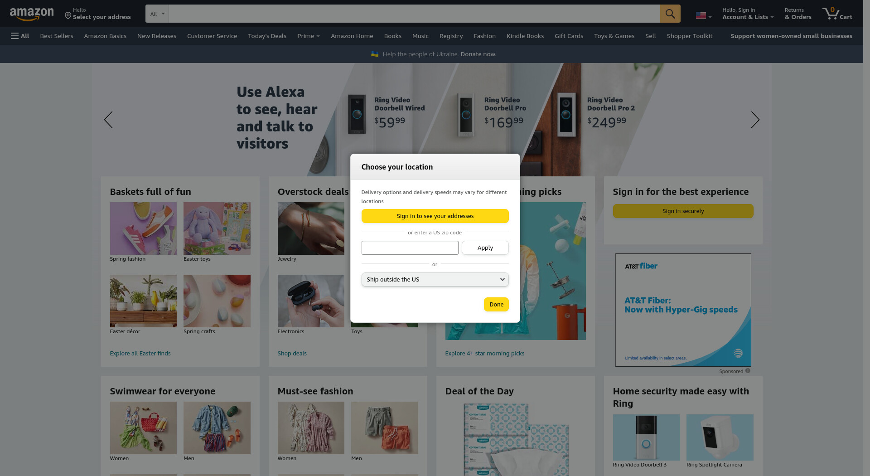Open Spring crafts thumbnail

coord(217,301)
